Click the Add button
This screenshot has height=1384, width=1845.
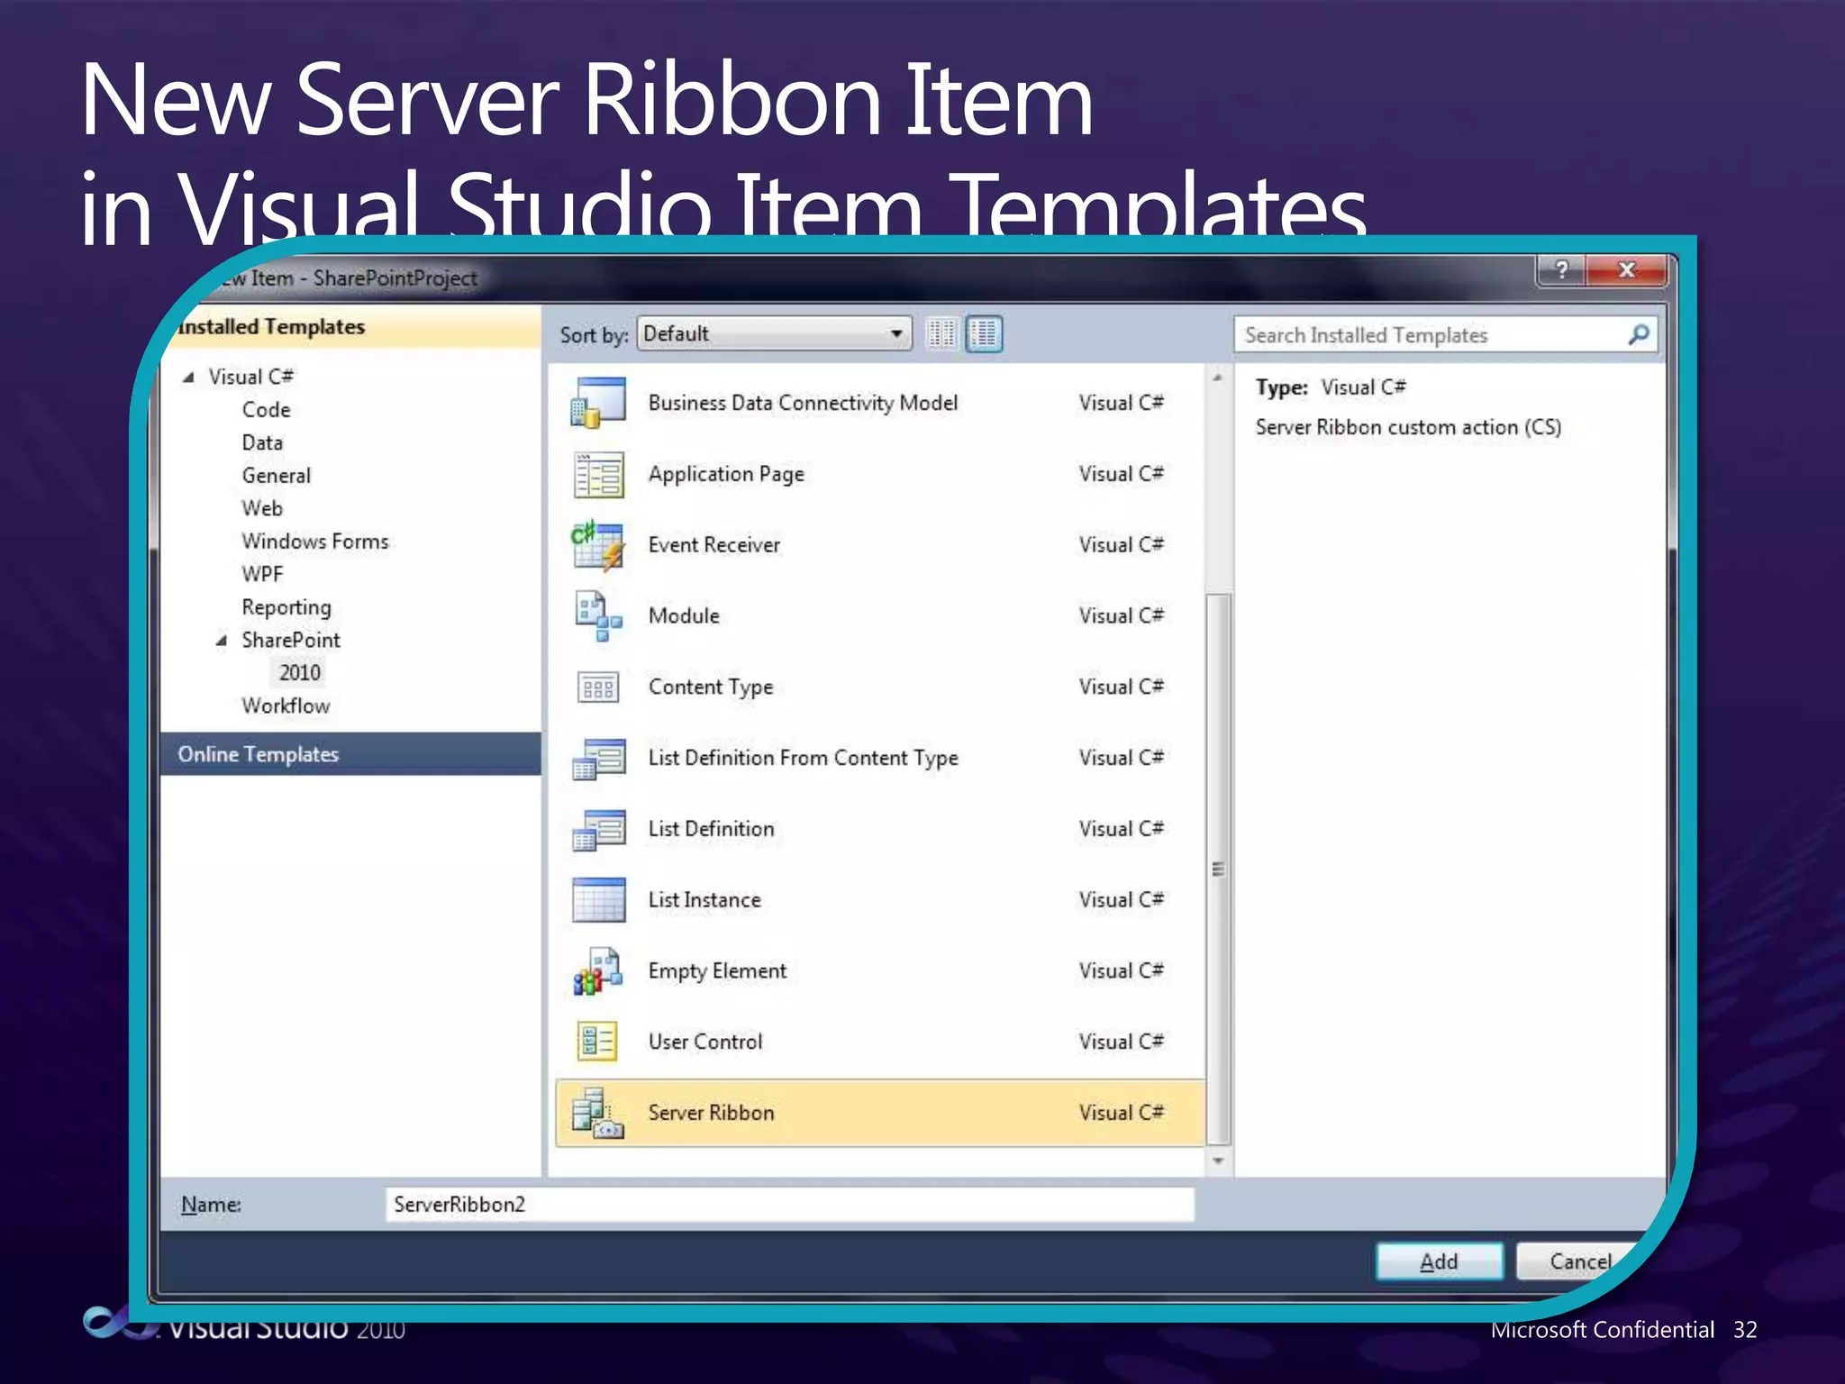click(1439, 1261)
